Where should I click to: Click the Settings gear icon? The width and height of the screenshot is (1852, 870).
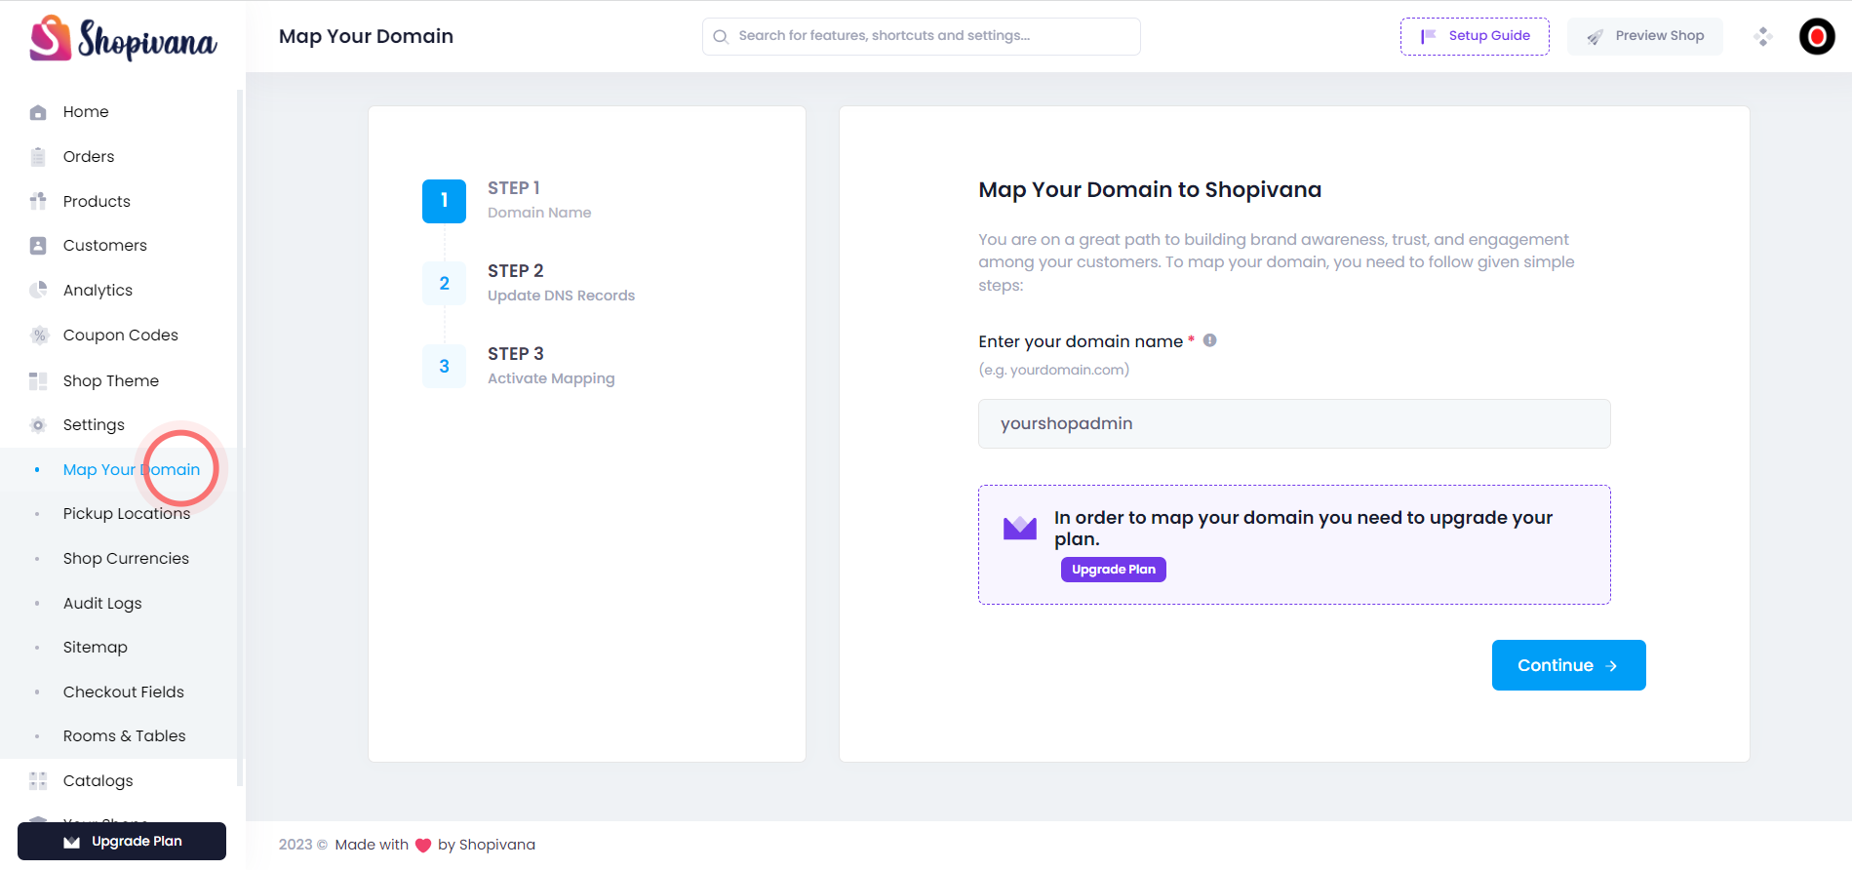[38, 425]
